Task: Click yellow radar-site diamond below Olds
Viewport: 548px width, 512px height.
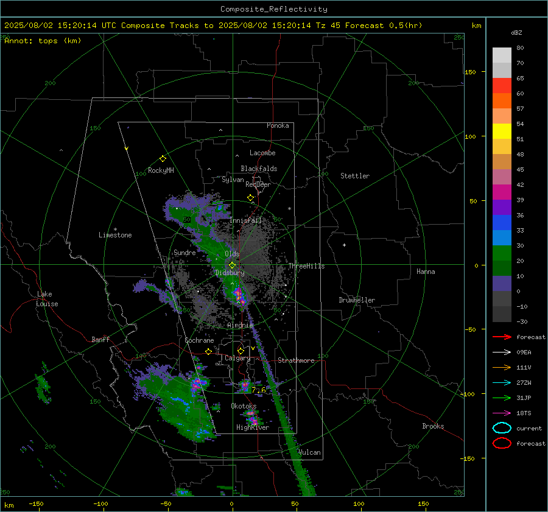Action: point(232,265)
